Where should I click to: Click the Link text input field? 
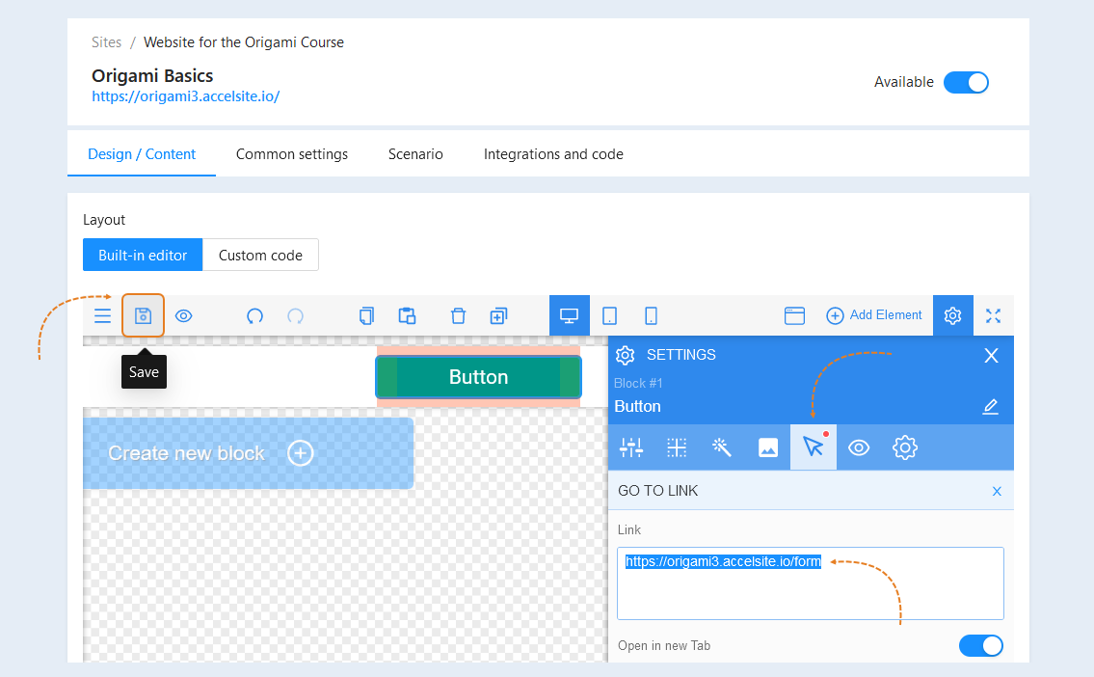tap(810, 583)
